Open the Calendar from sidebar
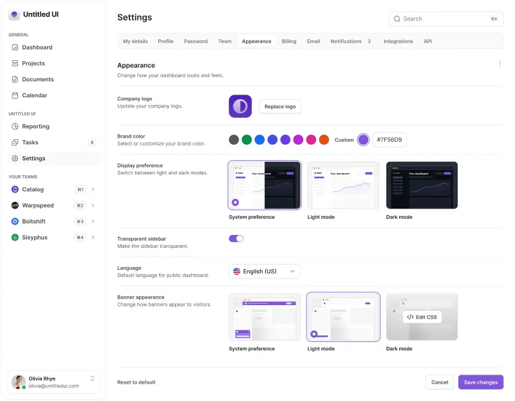The height and width of the screenshot is (401, 515). pyautogui.click(x=35, y=95)
